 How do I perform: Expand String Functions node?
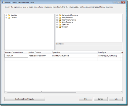click(x=57, y=18)
